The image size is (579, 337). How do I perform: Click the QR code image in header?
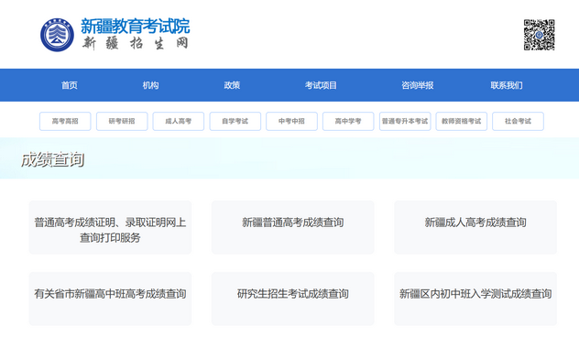539,35
